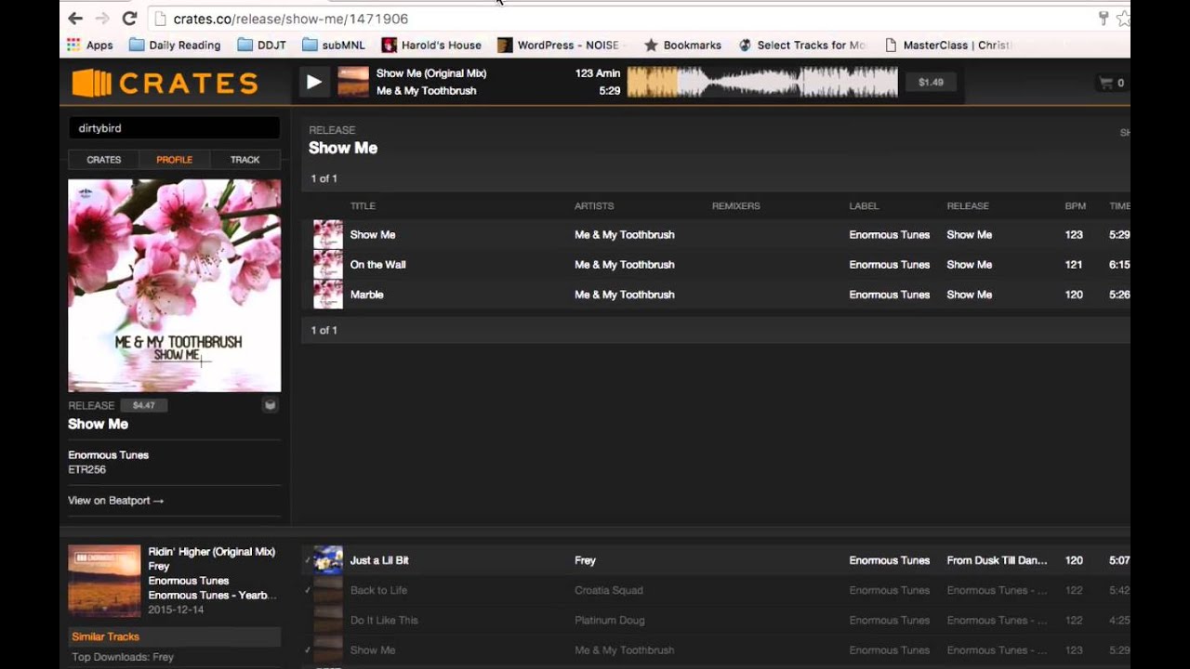Image resolution: width=1190 pixels, height=669 pixels.
Task: Click the Marble track thumbnail
Action: (327, 294)
